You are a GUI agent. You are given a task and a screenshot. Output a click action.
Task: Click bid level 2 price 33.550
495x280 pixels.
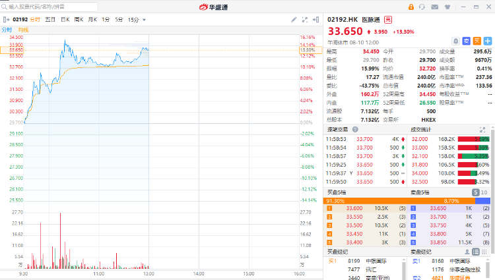[x=354, y=217]
